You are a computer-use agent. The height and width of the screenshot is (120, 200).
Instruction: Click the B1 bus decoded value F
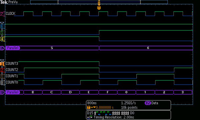[x=108, y=92]
